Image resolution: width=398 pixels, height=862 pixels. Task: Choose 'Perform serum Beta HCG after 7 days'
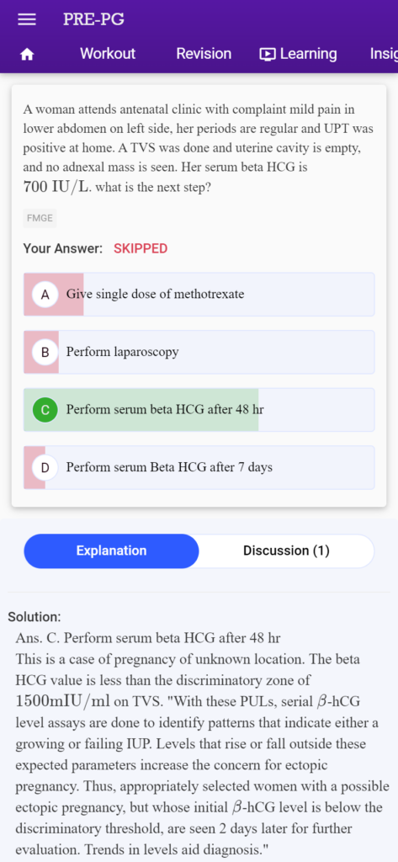199,467
